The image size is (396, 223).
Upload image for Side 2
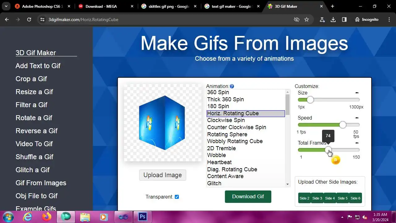pyautogui.click(x=304, y=198)
